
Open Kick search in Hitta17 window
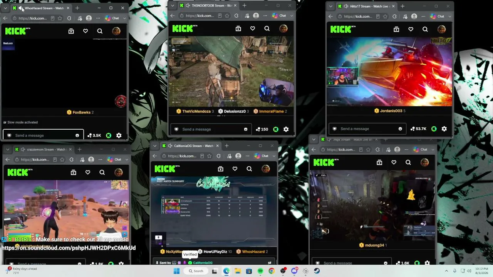click(x=425, y=29)
